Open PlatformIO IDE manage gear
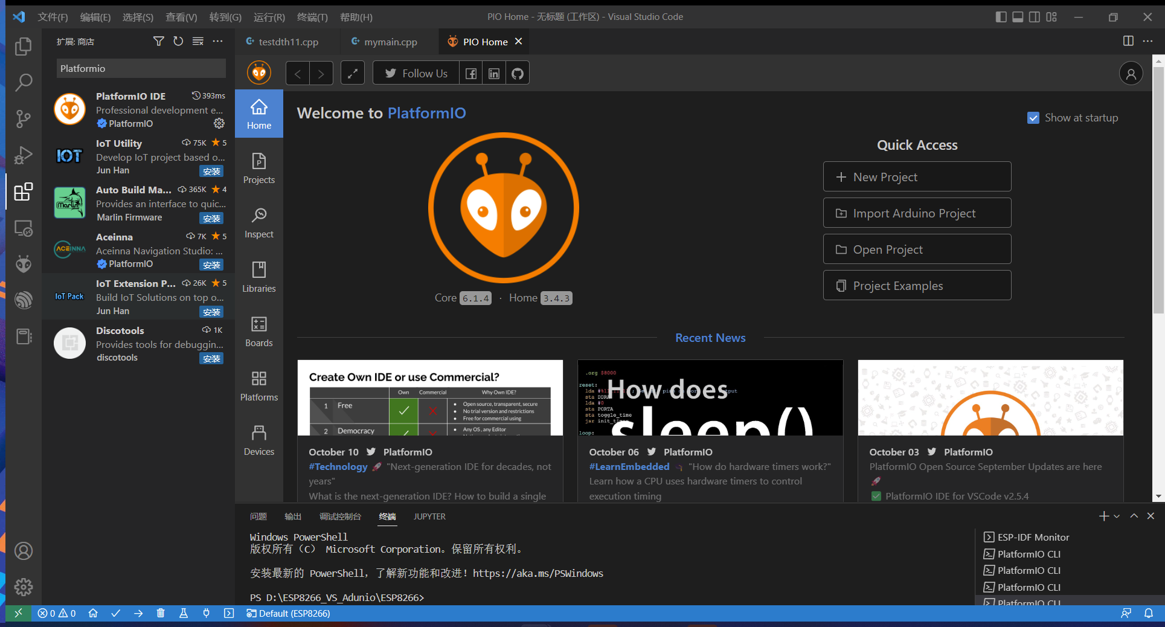 pos(219,123)
